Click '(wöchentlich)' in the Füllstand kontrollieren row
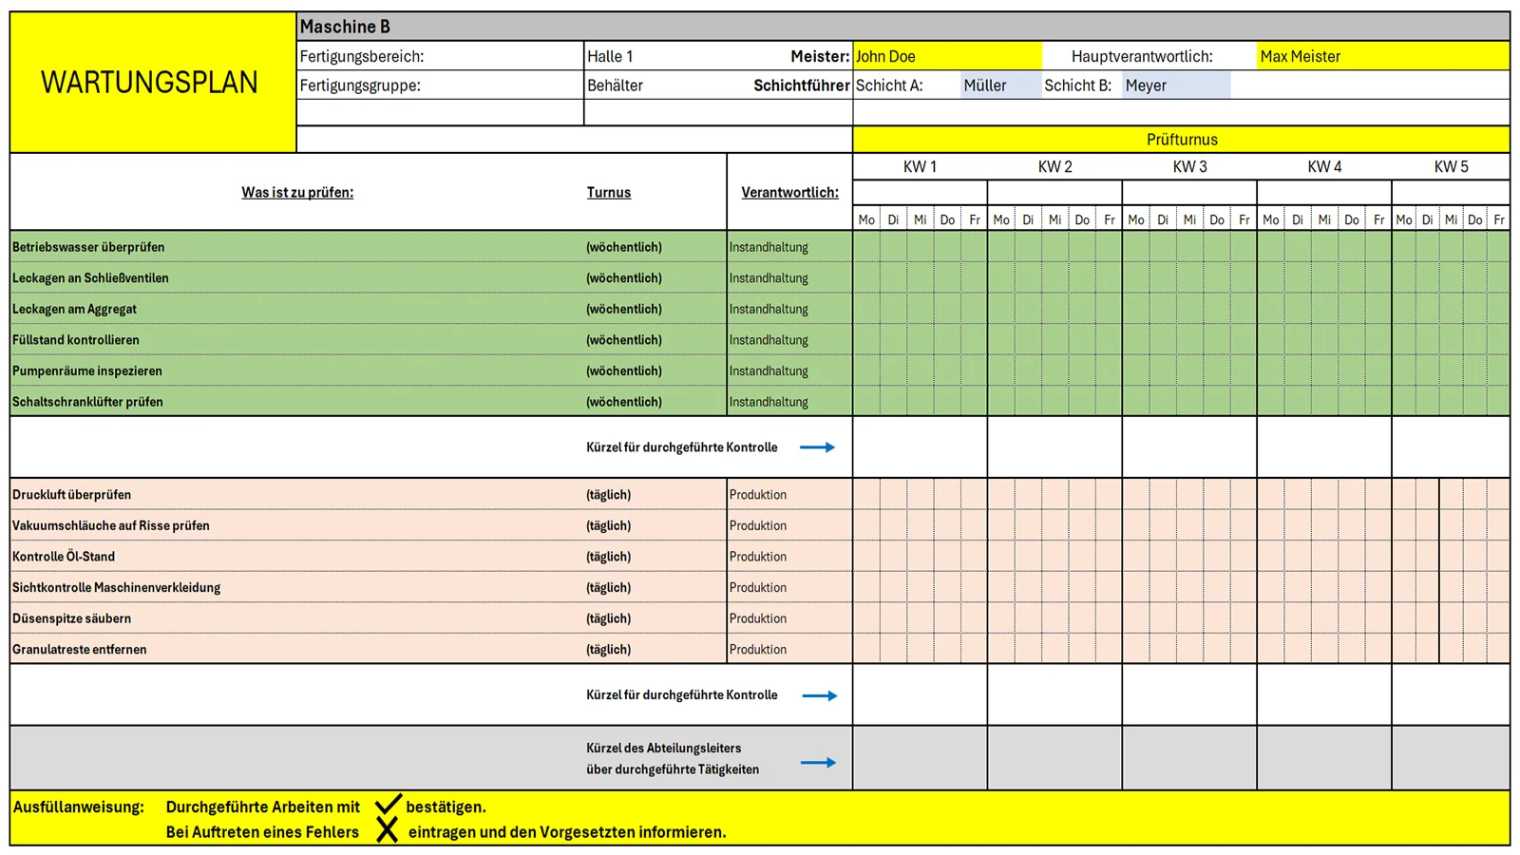The width and height of the screenshot is (1520, 855). pos(624,340)
